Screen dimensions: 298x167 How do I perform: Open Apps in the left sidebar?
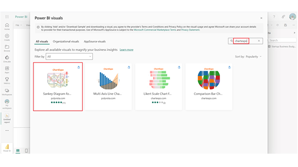click(x=7, y=70)
